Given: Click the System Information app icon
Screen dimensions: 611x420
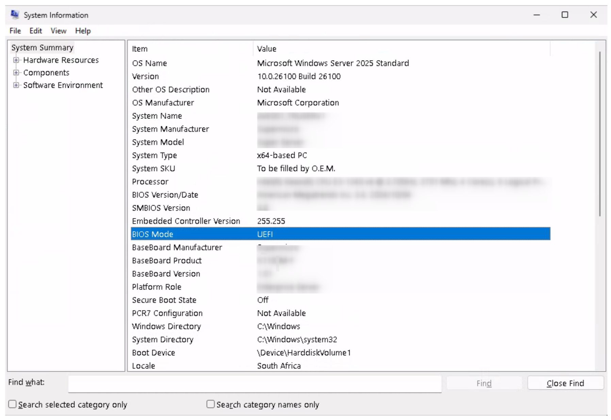Looking at the screenshot, I should pyautogui.click(x=15, y=15).
